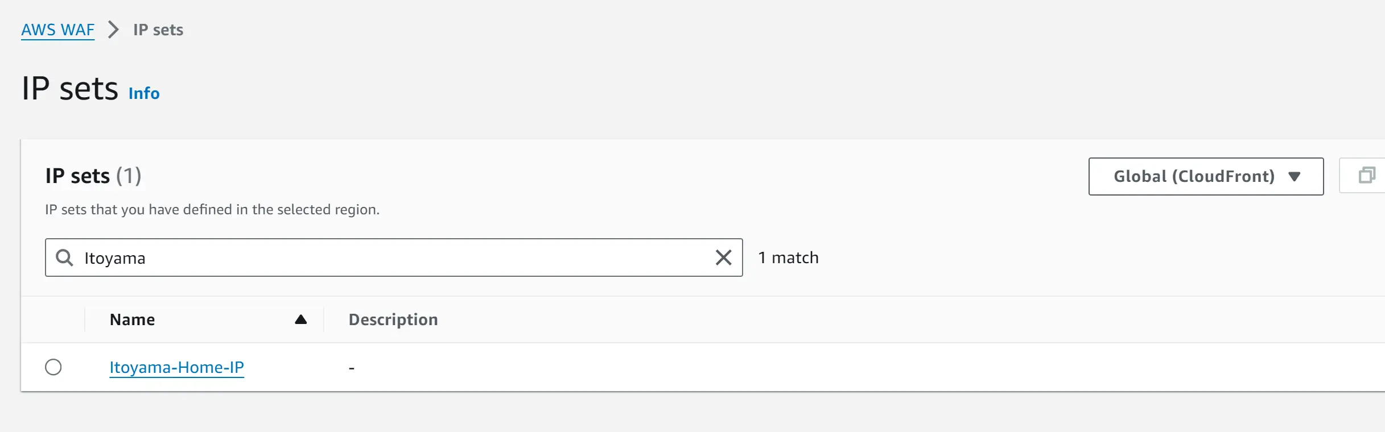Focus the search field containing Itoyama
This screenshot has height=432, width=1385.
pos(394,257)
